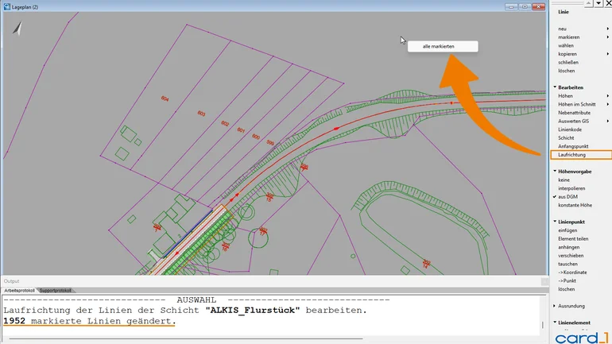Viewport: 612px width, 344px height.
Task: Collapse the Bearbeiten section
Action: click(x=571, y=87)
